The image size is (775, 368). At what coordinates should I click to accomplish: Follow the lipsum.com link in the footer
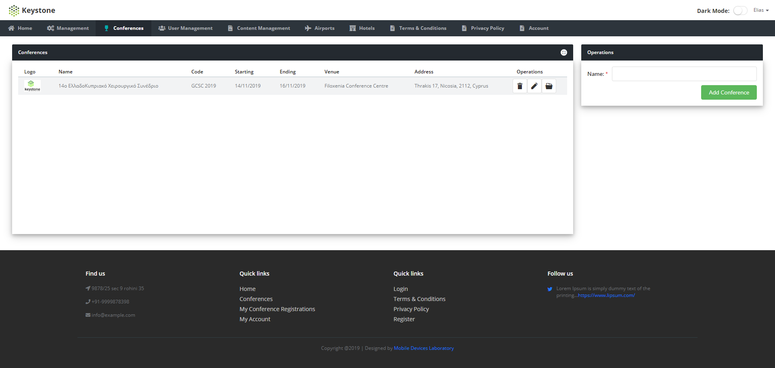(606, 295)
